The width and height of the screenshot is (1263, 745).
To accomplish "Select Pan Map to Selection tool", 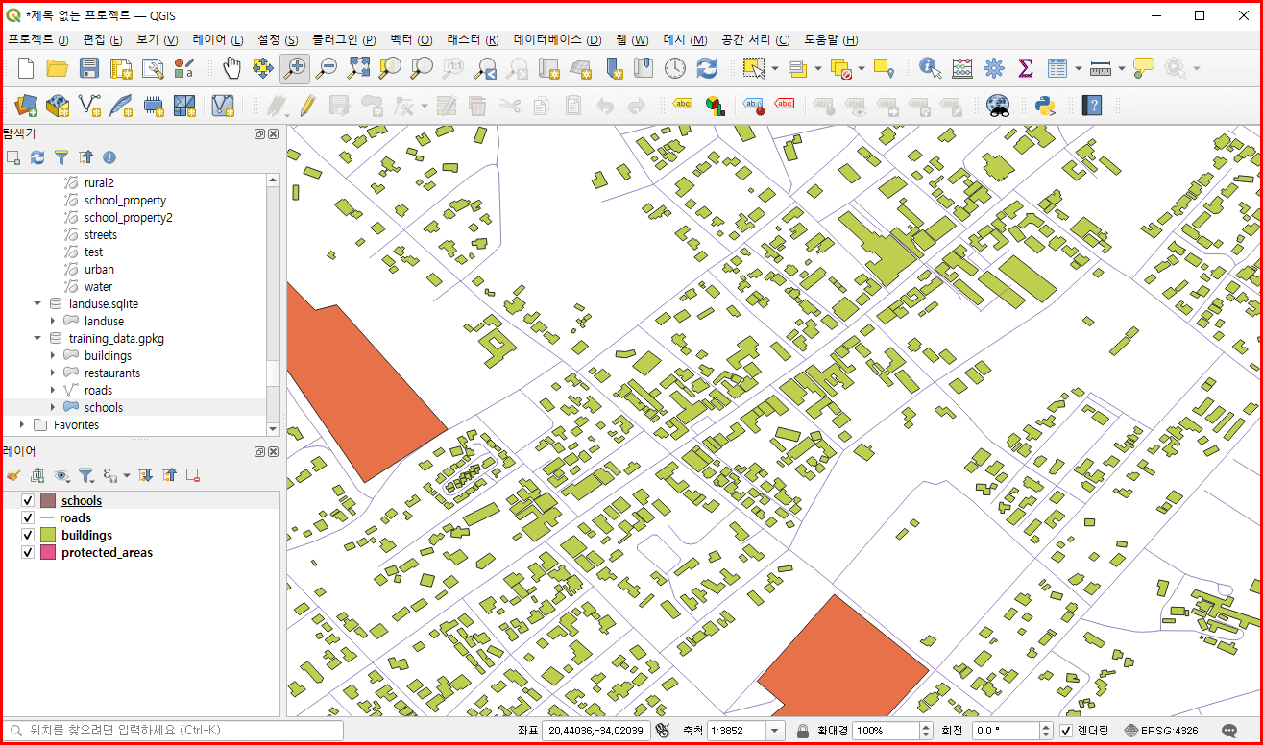I will [263, 68].
